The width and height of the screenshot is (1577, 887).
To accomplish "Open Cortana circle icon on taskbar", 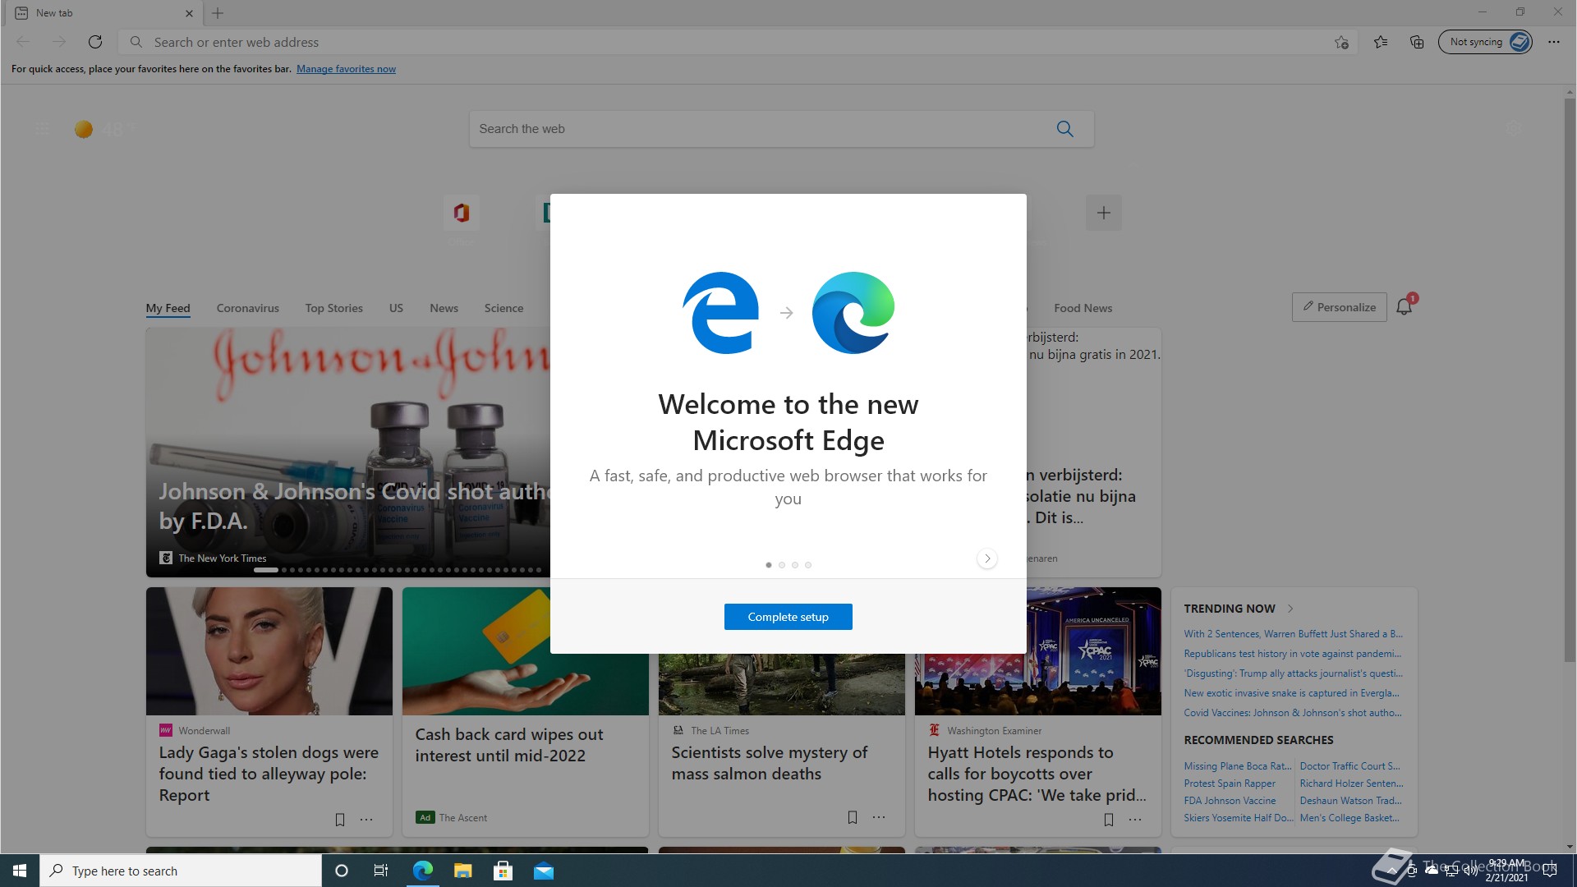I will [x=342, y=871].
